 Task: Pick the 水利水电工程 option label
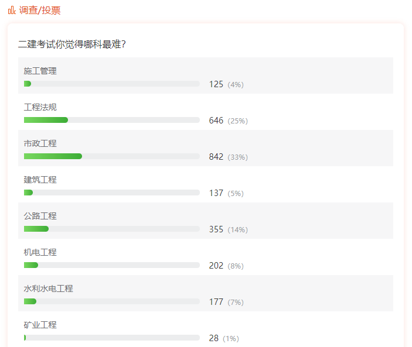(x=49, y=288)
